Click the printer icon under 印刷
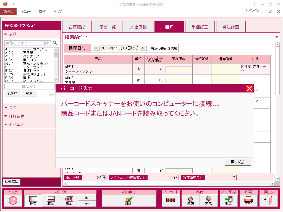This screenshot has width=283, height=212. point(248,200)
